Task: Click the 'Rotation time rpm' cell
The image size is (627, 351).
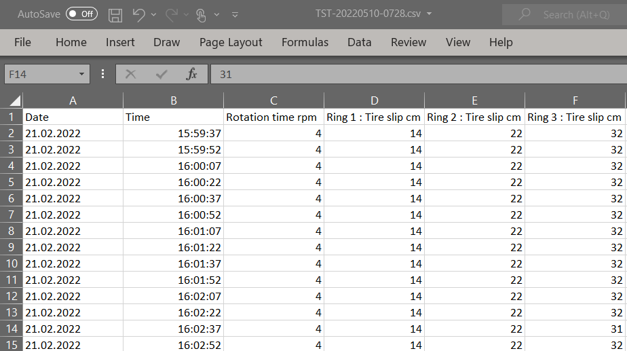Action: pos(273,117)
